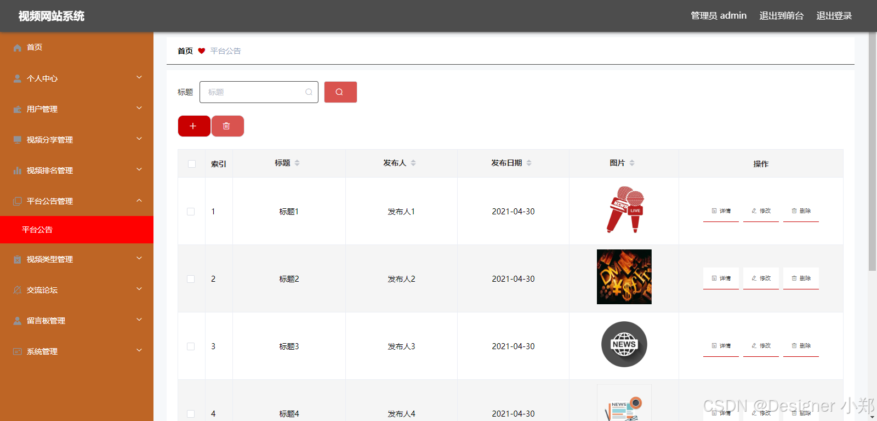Sort table by 发布人 column arrows
This screenshot has height=421, width=877.
413,163
